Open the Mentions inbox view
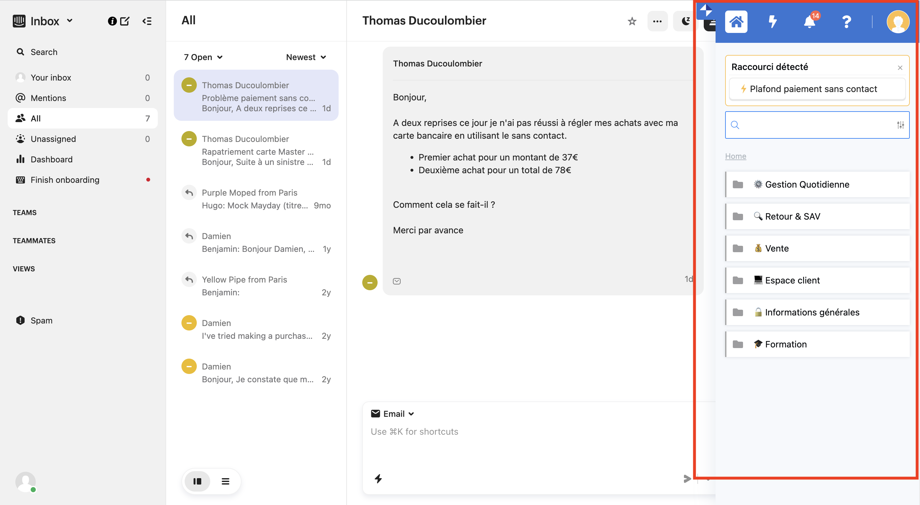920x505 pixels. pos(48,98)
